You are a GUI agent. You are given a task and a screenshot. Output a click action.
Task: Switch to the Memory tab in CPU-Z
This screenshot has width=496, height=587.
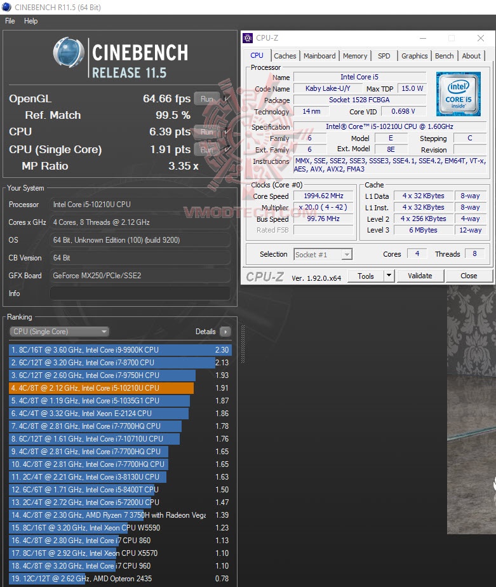tap(355, 56)
